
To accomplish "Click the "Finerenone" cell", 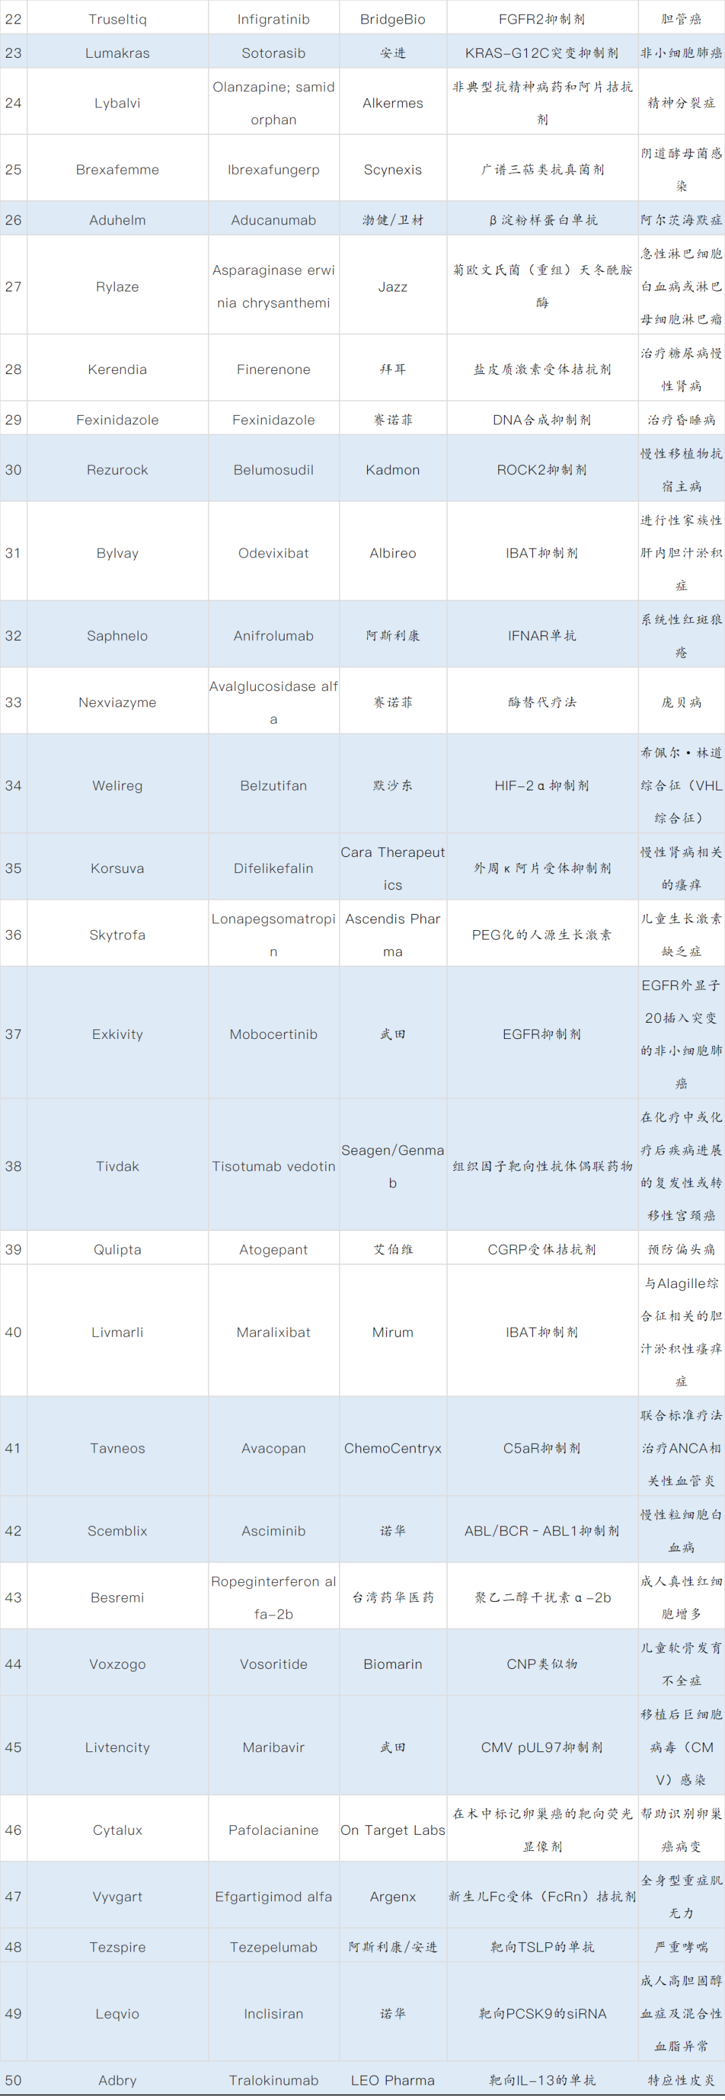I will point(274,369).
